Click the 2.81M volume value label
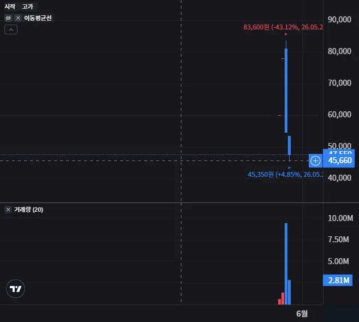359x322 pixels. (x=338, y=280)
